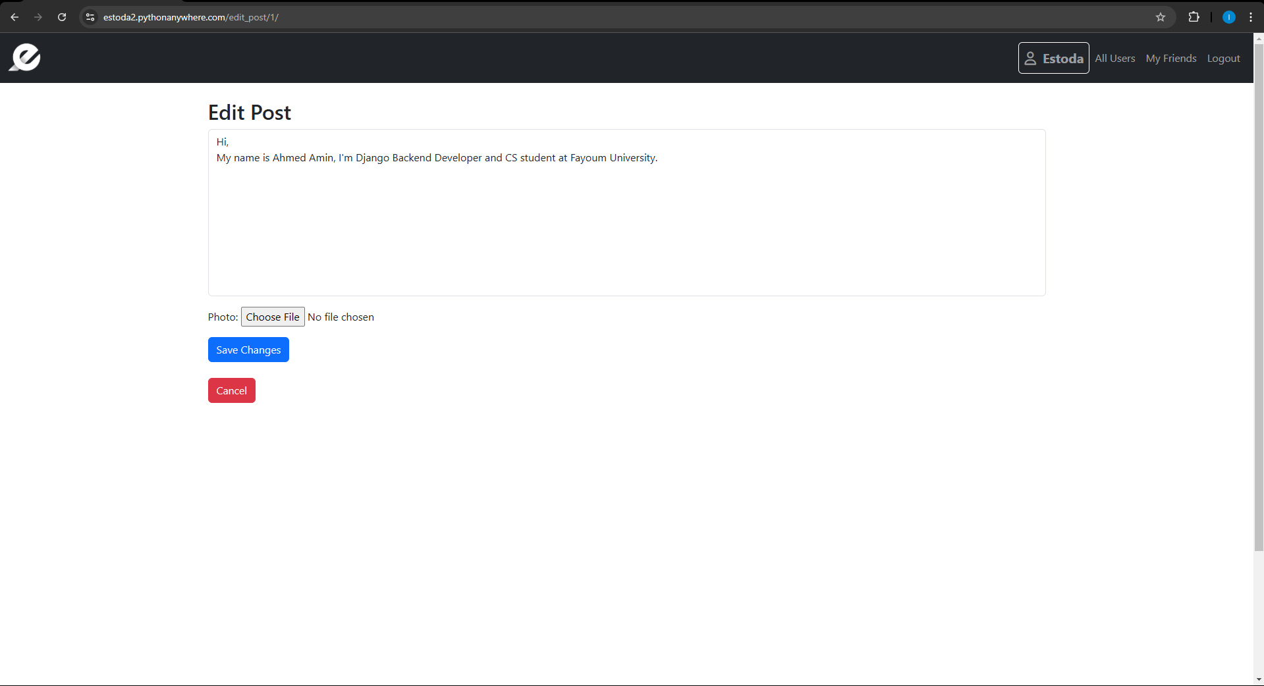Open the Chrome three-dot menu
The width and height of the screenshot is (1264, 686).
click(x=1251, y=17)
